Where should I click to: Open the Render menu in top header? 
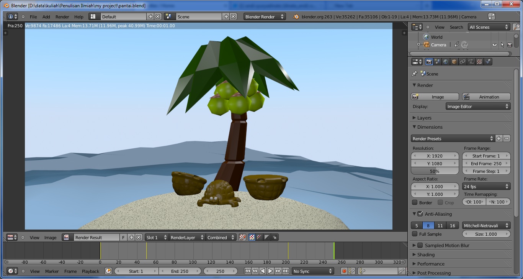62,16
